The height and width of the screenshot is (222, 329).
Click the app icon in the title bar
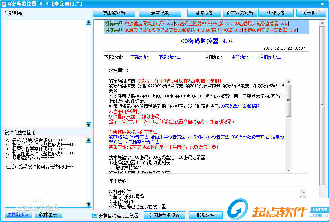click(4, 4)
